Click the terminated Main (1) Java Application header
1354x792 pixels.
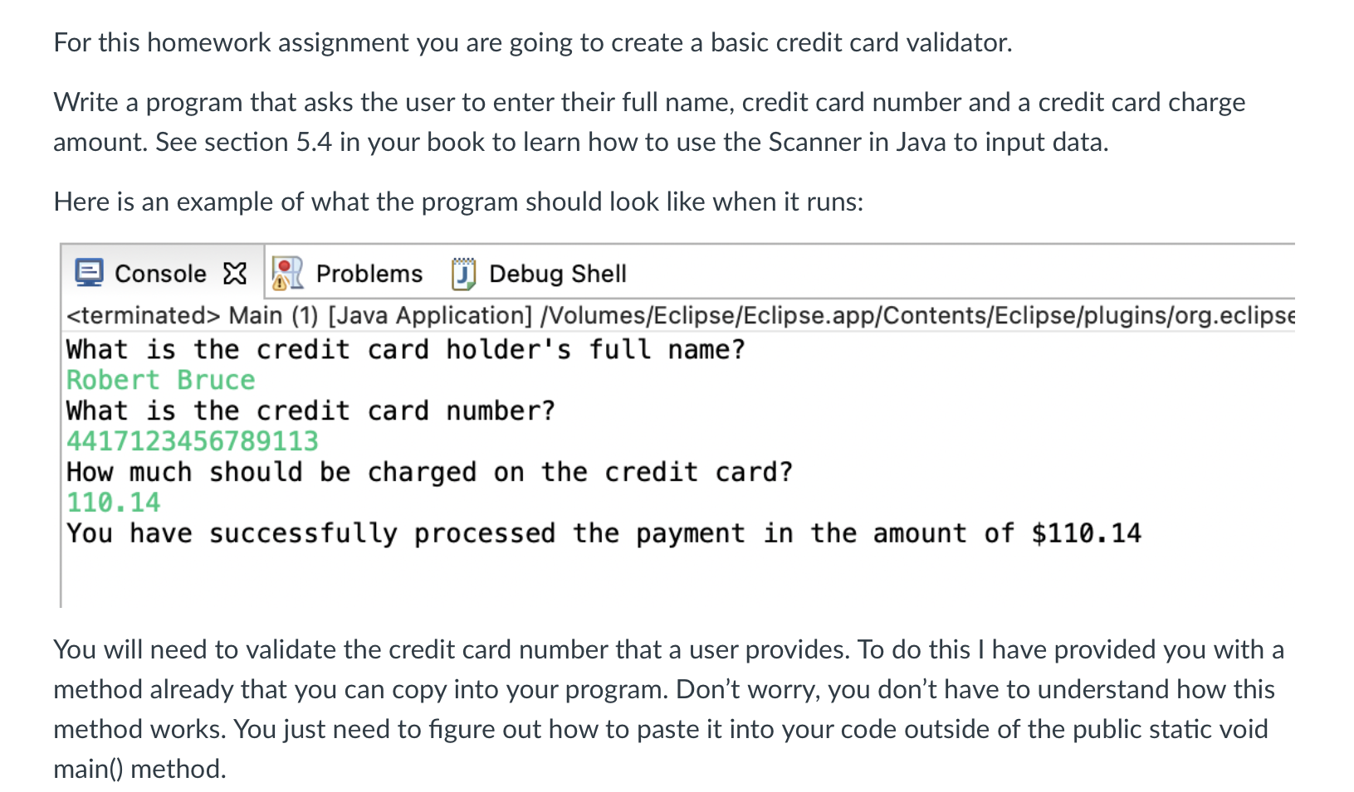(x=415, y=315)
